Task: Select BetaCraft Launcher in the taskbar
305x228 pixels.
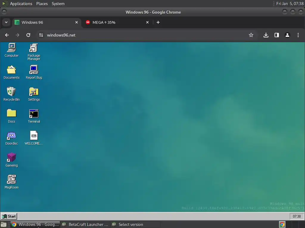Action: [x=85, y=224]
